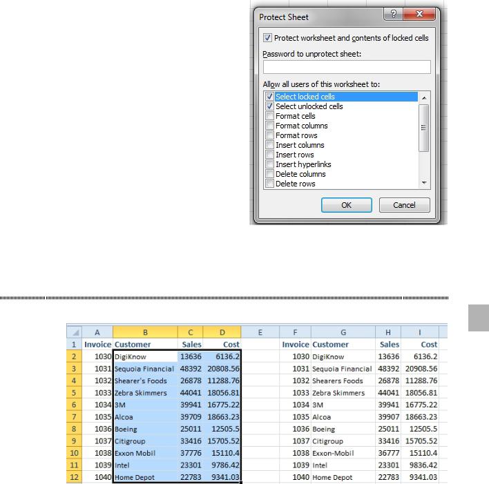The image size is (489, 484).
Task: Select column C header
Action: [190, 332]
